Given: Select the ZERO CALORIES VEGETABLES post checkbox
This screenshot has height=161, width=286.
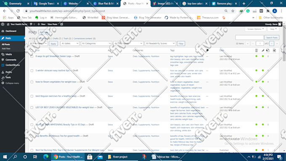Looking at the screenshot, I should click(32, 107).
